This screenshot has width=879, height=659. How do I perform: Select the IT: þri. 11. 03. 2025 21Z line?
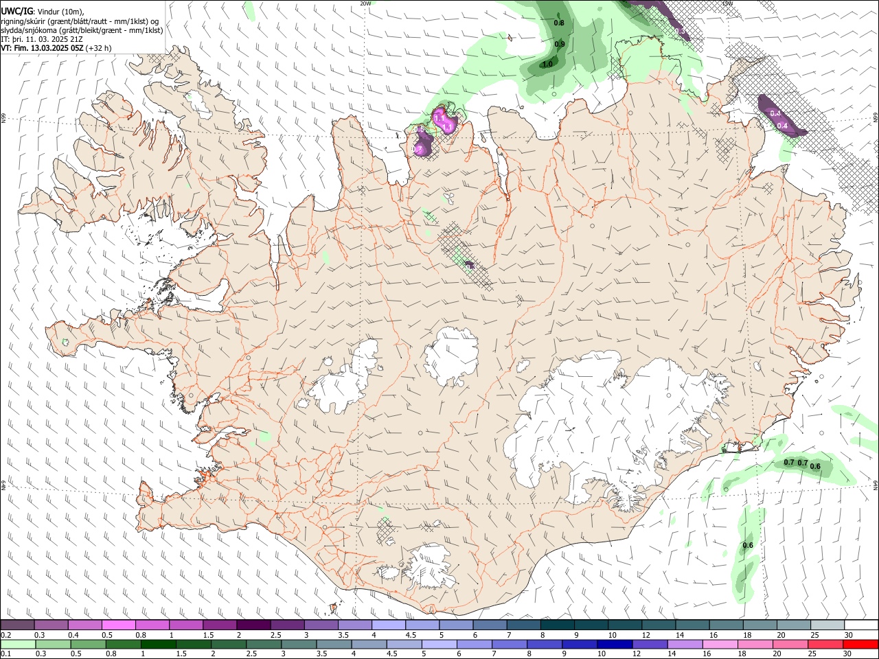tap(41, 39)
